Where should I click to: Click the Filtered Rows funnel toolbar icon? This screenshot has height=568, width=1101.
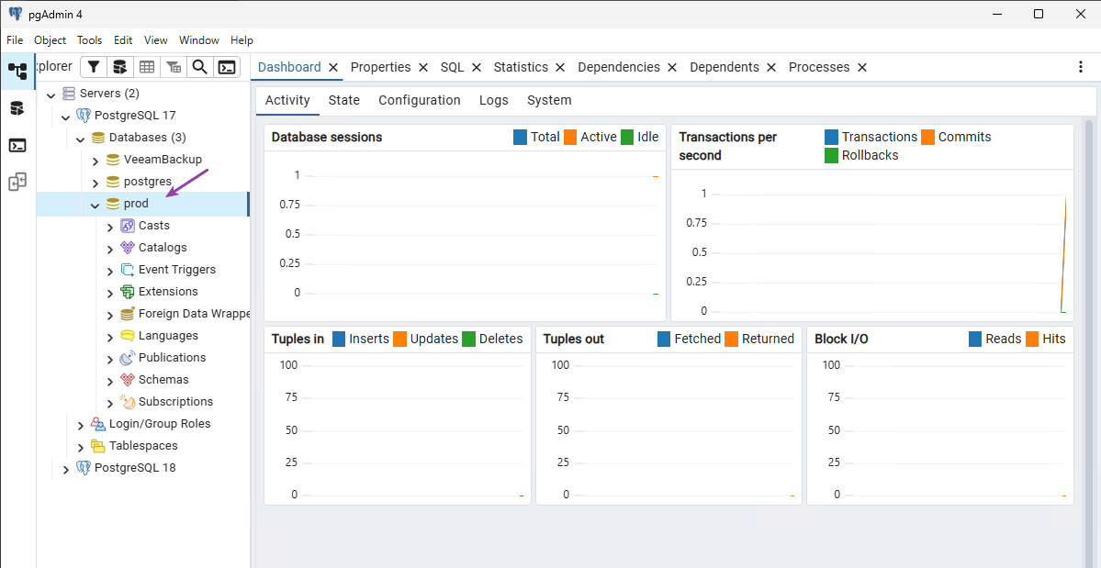[94, 67]
